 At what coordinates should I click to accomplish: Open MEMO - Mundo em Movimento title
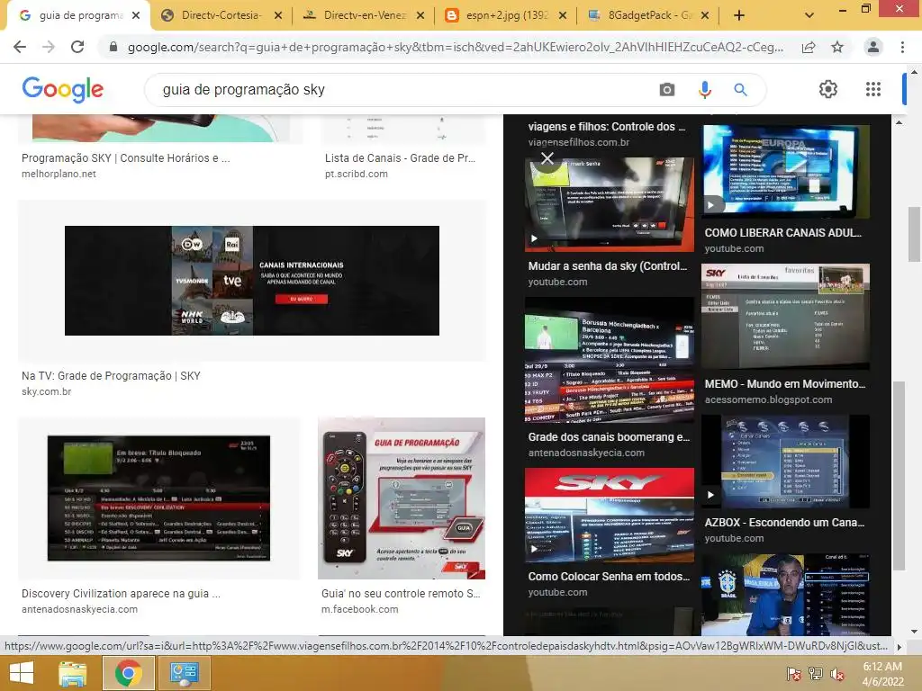coord(785,383)
